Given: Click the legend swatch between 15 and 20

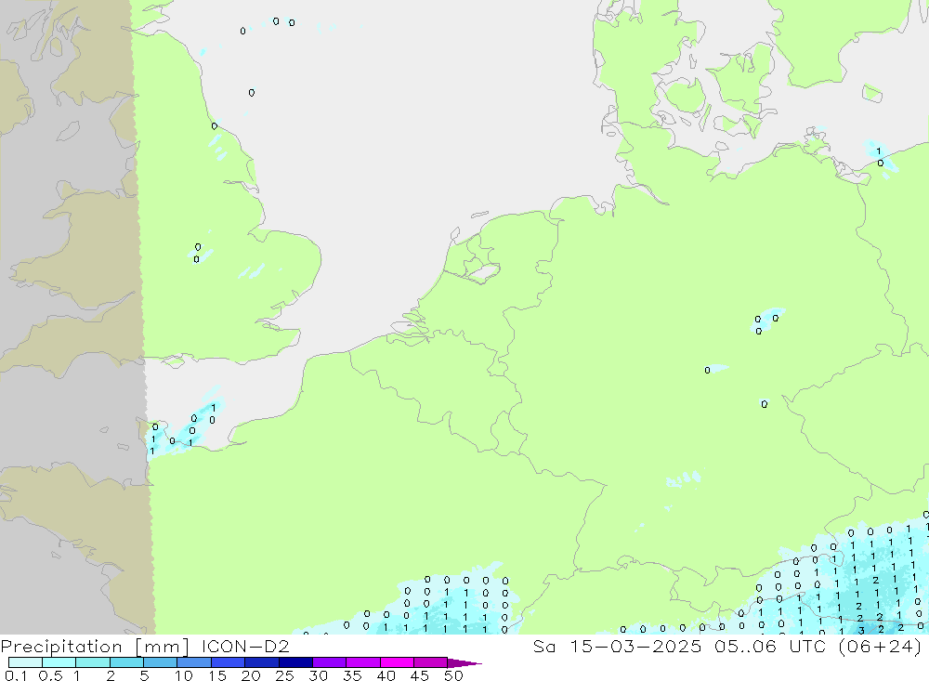Looking at the screenshot, I should (229, 662).
